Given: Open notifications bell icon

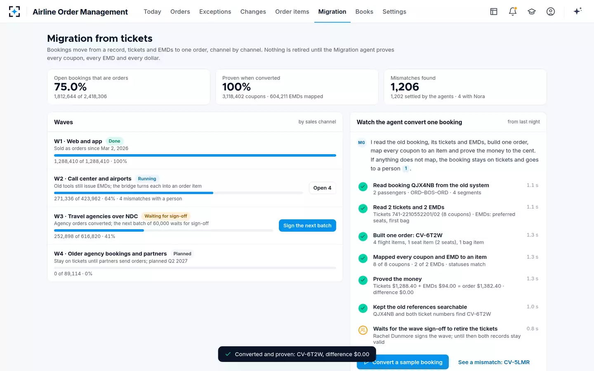Looking at the screenshot, I should [x=513, y=12].
